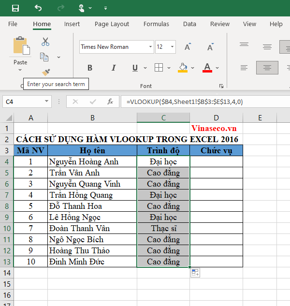The width and height of the screenshot is (290, 306).
Task: Click the Cut scissors icon
Action: [x=45, y=42]
